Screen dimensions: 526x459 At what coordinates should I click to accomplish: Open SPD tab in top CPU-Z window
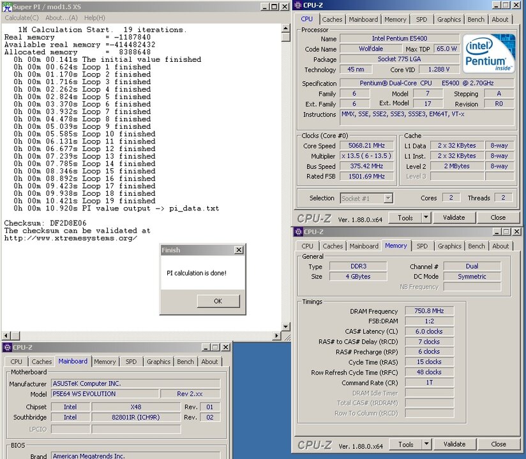(422, 19)
